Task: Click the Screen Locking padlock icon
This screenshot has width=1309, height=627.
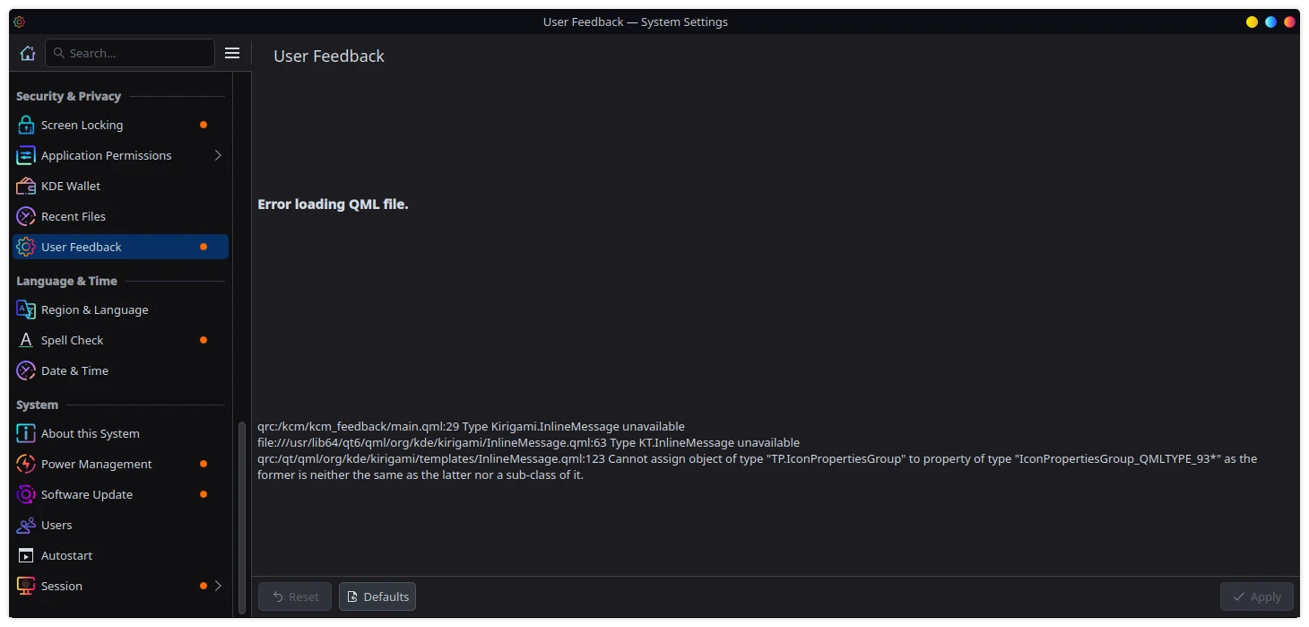Action: coord(26,125)
